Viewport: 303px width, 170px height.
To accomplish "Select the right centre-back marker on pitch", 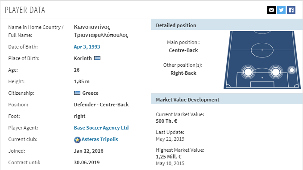I will point(276,72).
